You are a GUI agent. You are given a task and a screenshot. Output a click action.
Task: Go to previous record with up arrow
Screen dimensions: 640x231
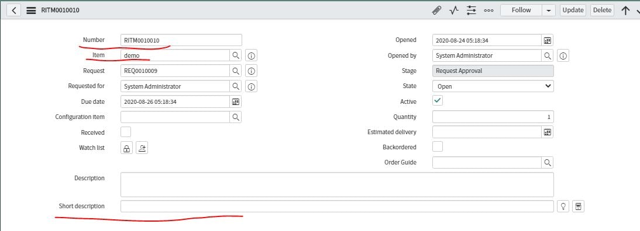click(x=625, y=10)
